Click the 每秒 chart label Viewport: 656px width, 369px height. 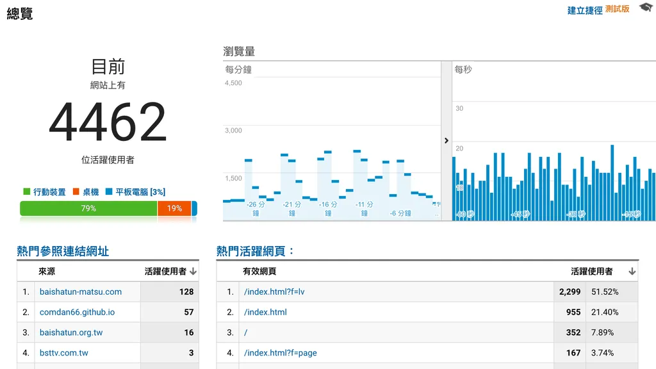pyautogui.click(x=463, y=69)
